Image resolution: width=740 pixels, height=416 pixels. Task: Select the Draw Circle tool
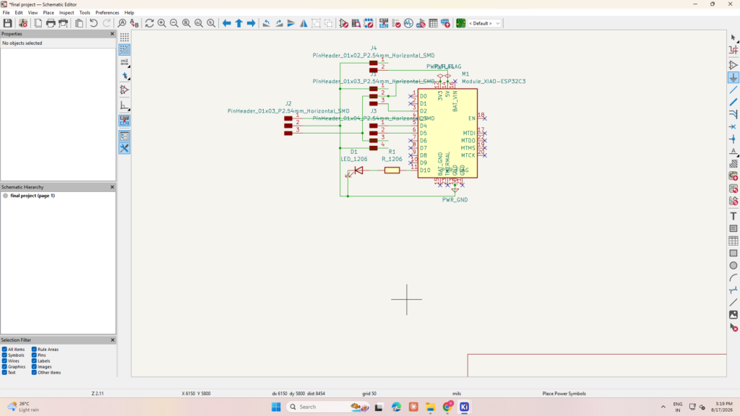coord(733,266)
